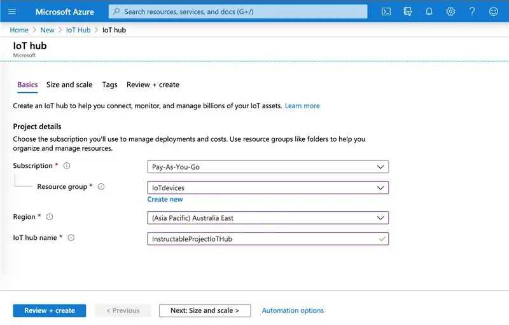Open the notifications bell
The height and width of the screenshot is (325, 509).
click(429, 11)
